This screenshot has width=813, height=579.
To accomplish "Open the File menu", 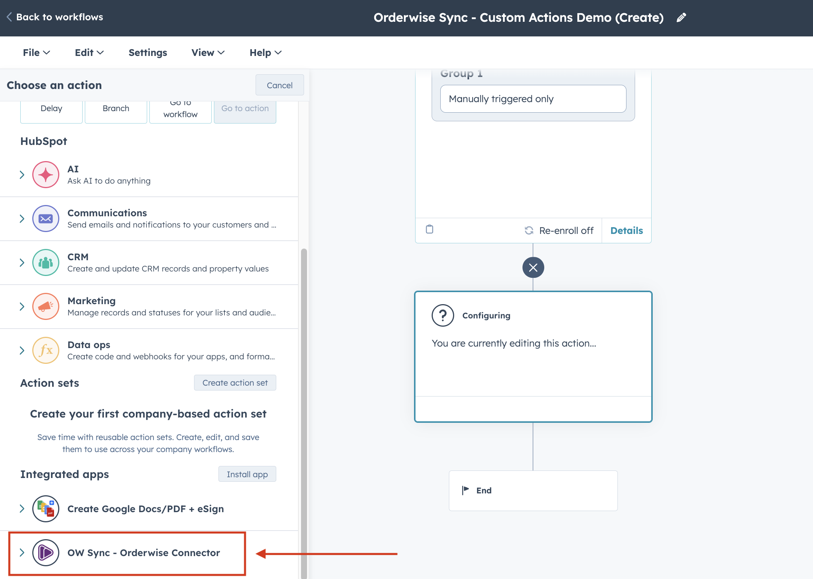I will coord(36,53).
